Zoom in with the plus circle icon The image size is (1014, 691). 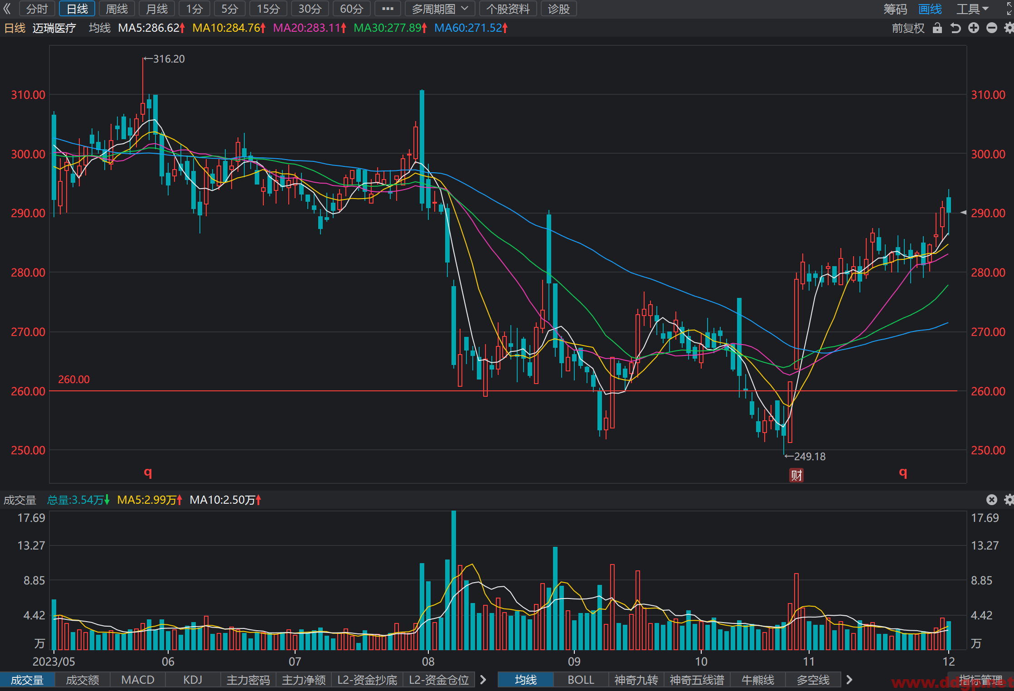coord(974,28)
